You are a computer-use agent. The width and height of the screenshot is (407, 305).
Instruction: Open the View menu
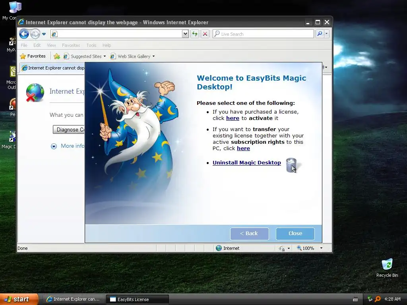point(51,45)
